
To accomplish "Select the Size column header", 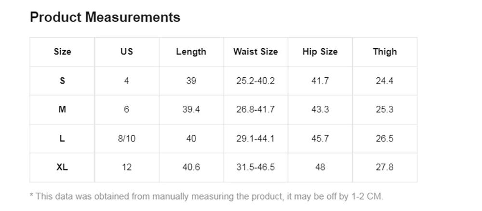I will 62,52.
